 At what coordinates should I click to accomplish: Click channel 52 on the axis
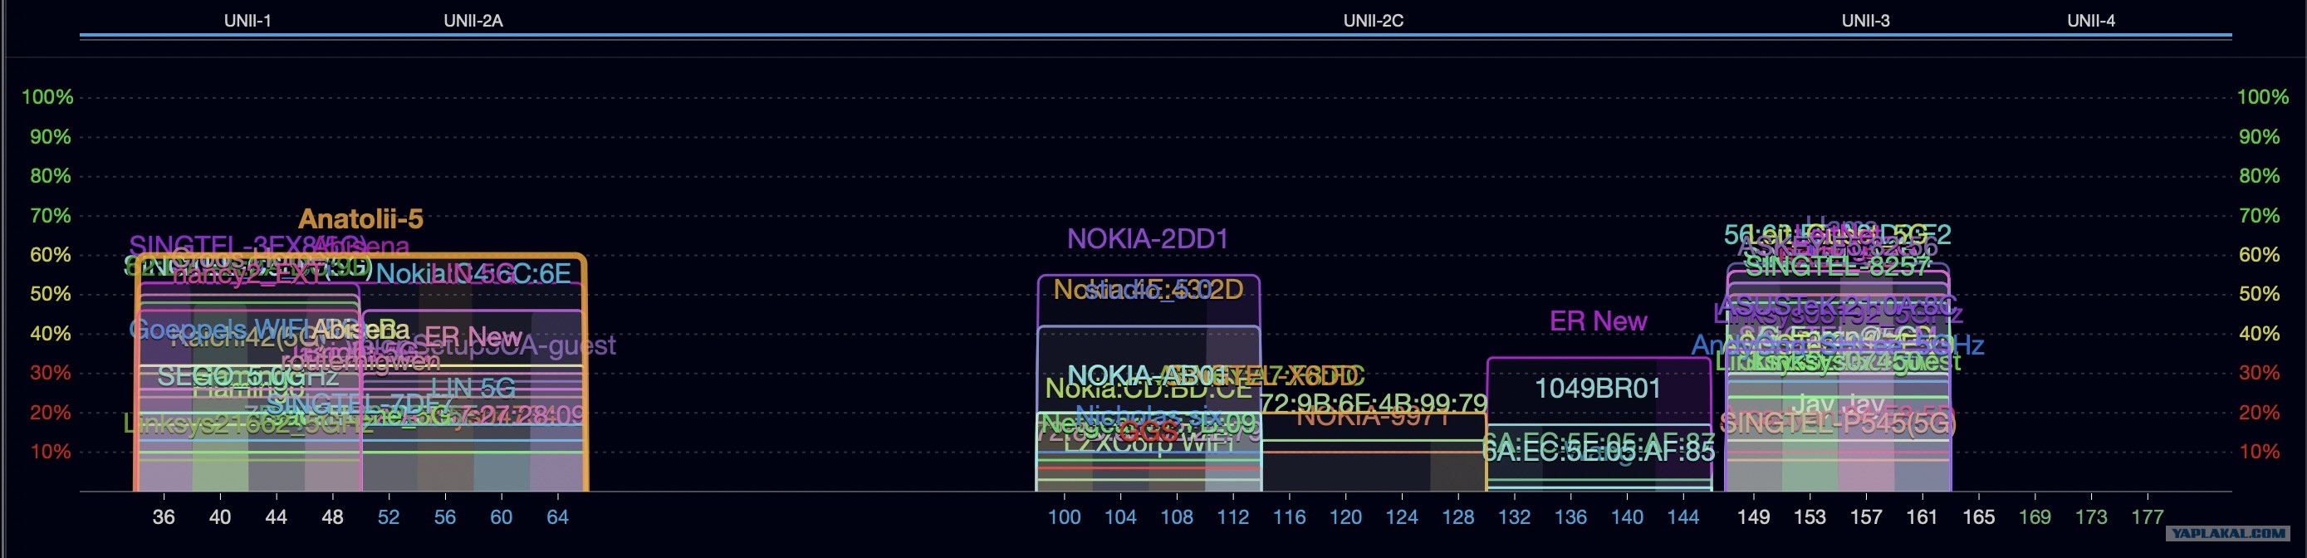point(389,516)
